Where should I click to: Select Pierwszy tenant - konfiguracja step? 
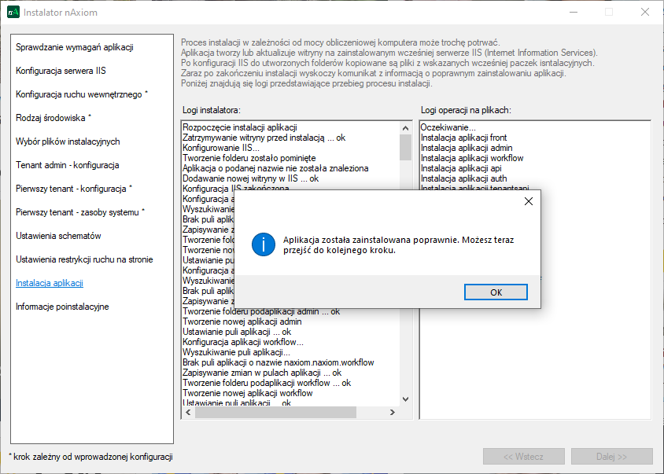click(74, 189)
